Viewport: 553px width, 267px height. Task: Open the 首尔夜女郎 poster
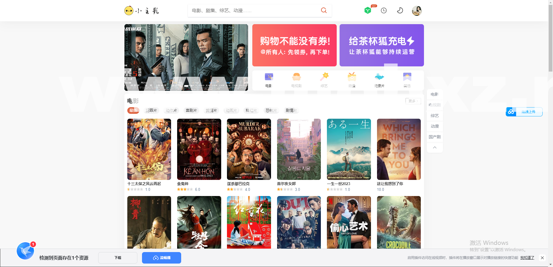(x=299, y=149)
